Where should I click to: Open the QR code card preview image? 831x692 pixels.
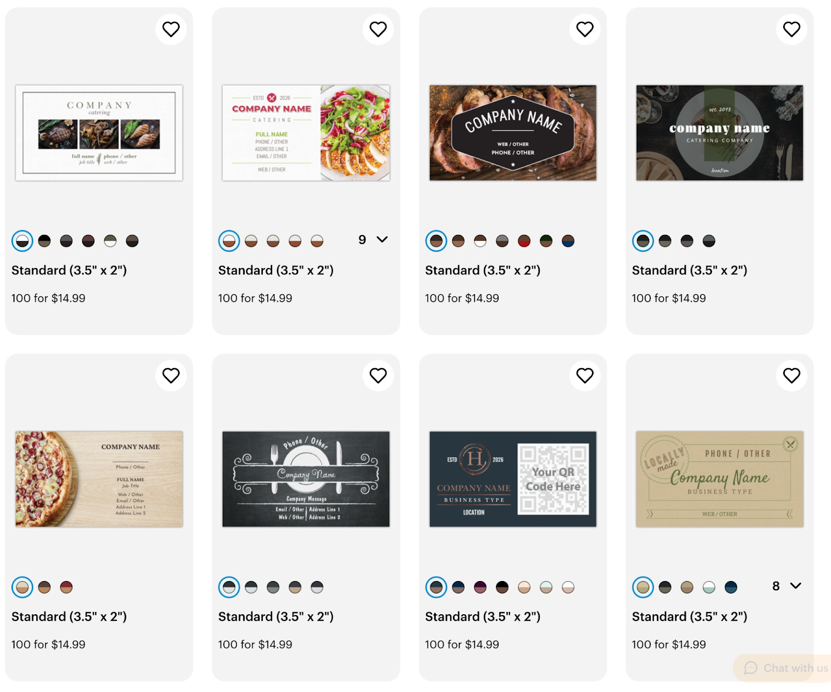513,479
